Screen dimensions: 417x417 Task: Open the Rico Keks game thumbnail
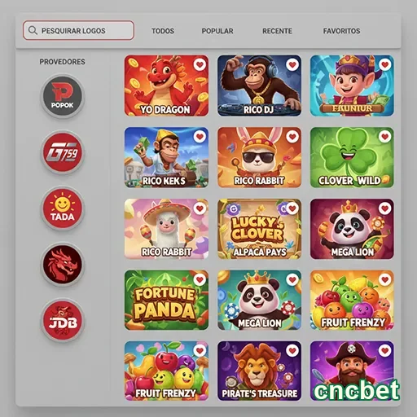(x=166, y=157)
